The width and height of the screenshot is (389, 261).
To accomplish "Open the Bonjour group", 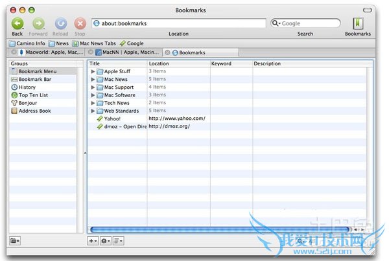I will [29, 103].
